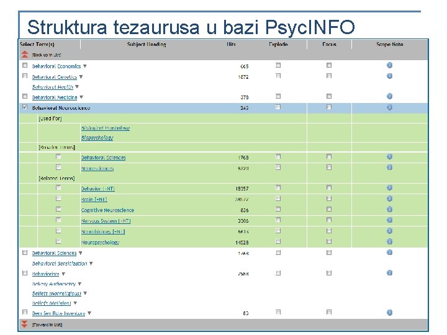Click the Scope Note column header
This screenshot has width=447, height=335.
point(390,44)
